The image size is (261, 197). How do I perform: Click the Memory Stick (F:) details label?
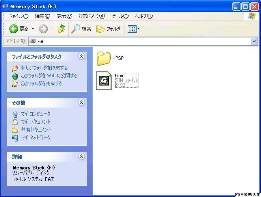34,167
